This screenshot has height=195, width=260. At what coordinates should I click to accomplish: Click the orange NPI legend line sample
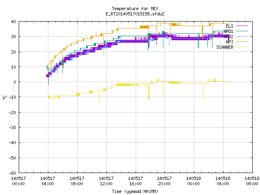pyautogui.click(x=242, y=41)
